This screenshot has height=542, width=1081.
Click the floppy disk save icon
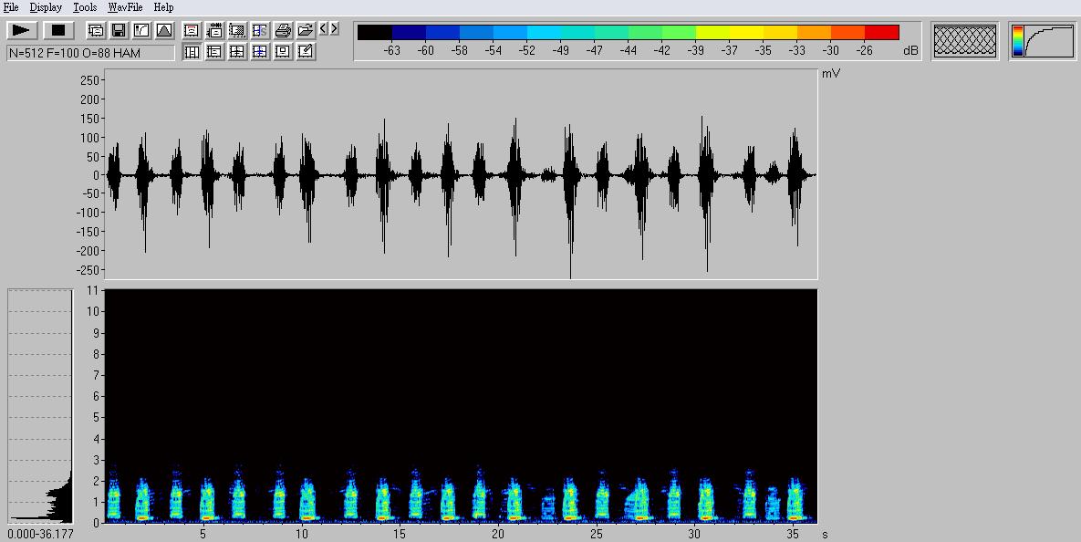click(x=119, y=30)
